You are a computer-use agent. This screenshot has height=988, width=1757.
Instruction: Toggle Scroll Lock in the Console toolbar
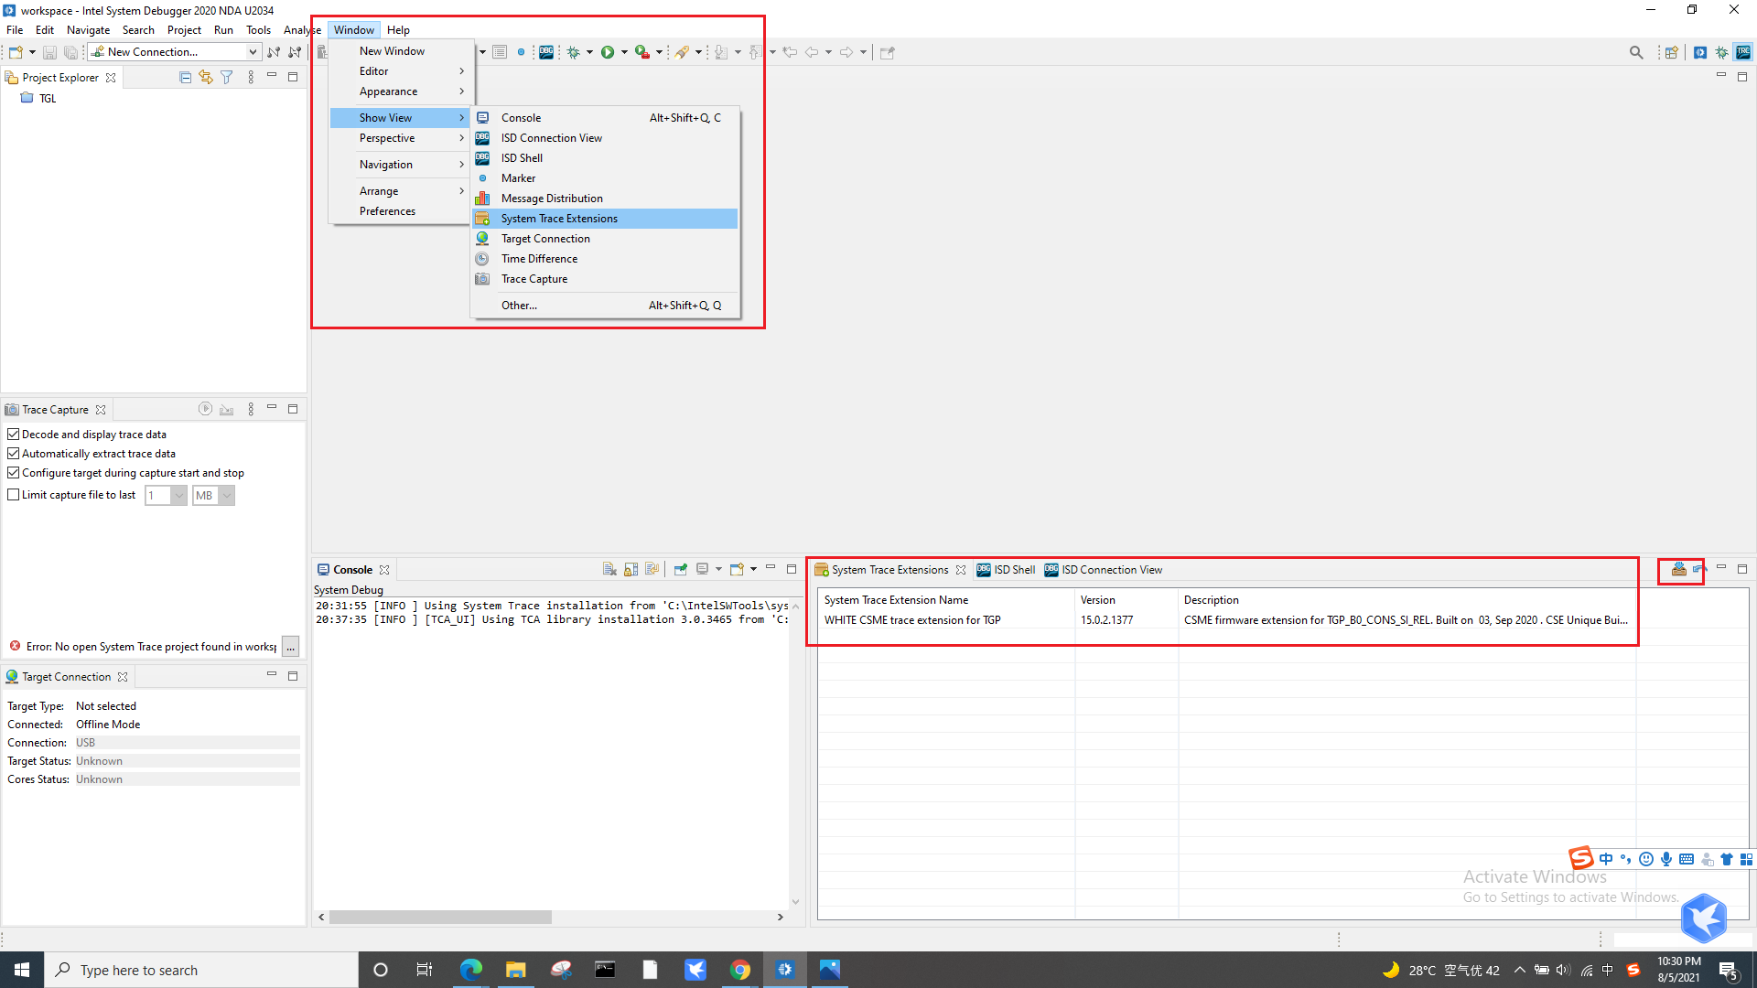click(x=631, y=569)
